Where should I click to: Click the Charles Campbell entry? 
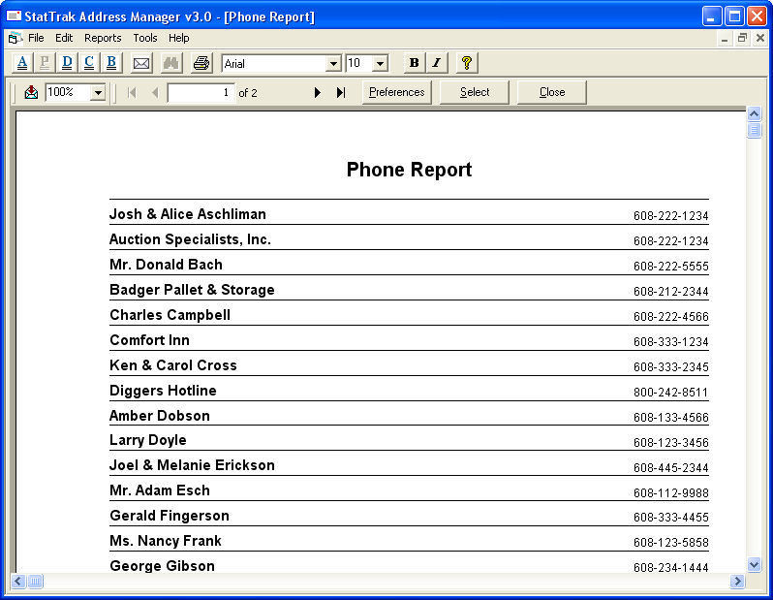point(170,315)
